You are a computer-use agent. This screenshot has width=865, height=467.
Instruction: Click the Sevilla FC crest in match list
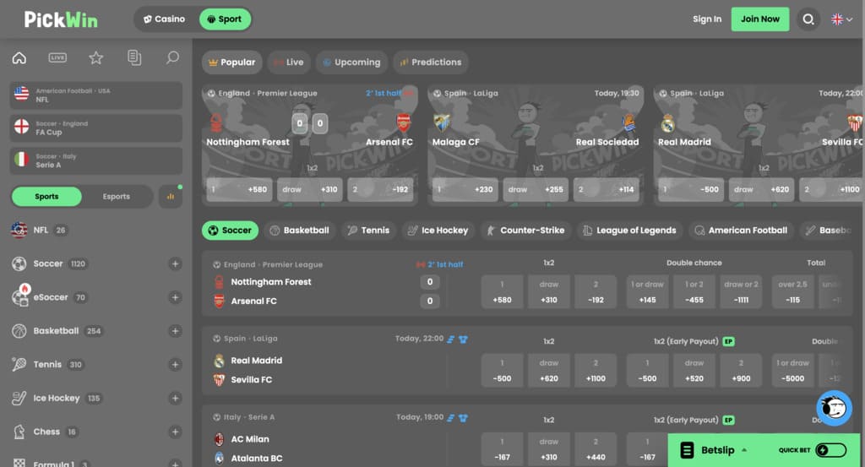219,380
